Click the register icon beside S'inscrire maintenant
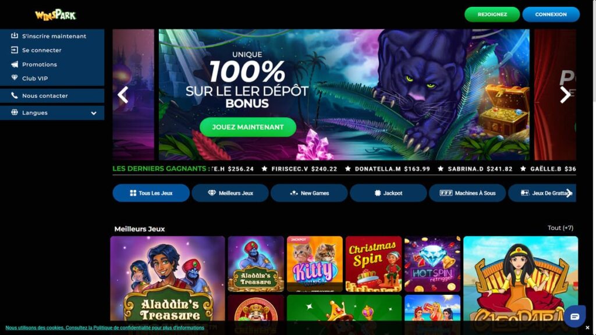This screenshot has height=335, width=596. tap(15, 35)
